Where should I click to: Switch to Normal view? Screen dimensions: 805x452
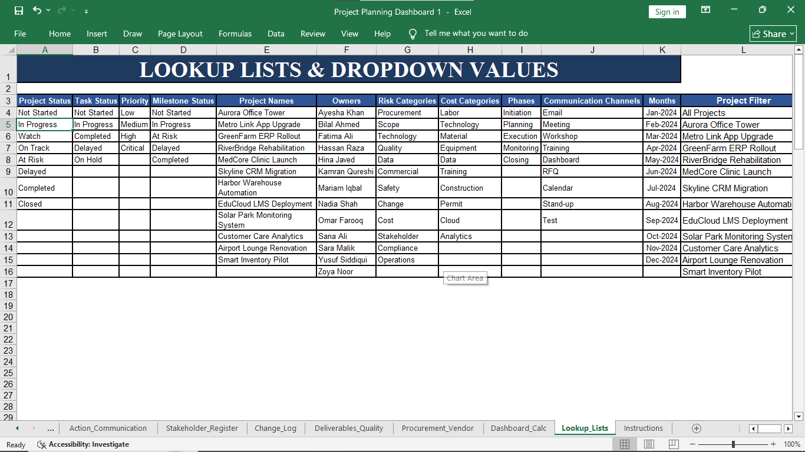pyautogui.click(x=625, y=444)
